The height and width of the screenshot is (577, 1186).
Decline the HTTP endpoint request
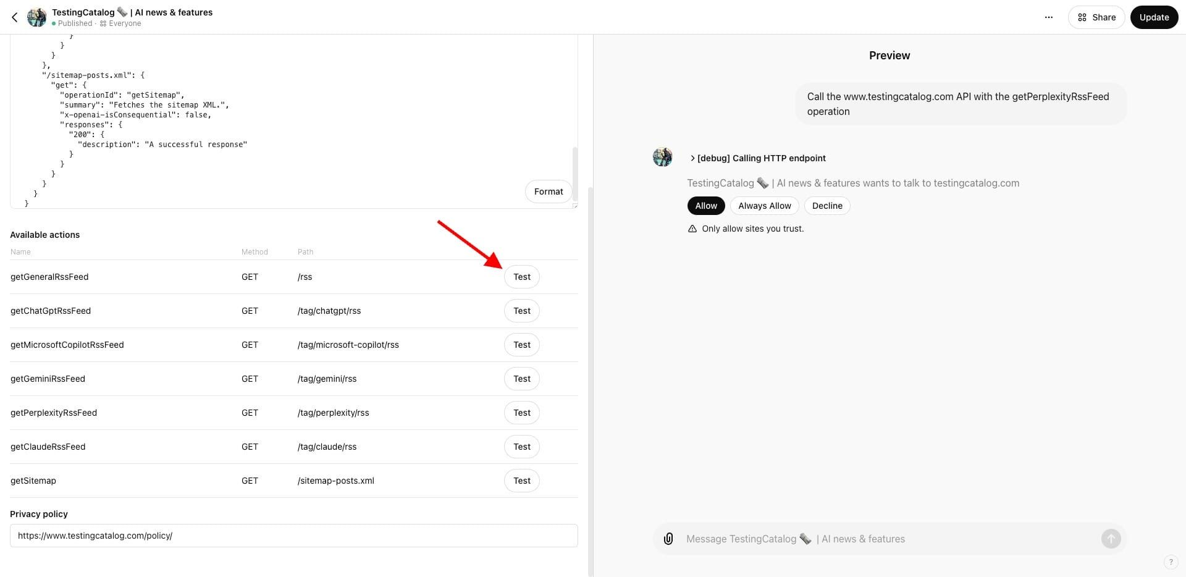click(x=826, y=205)
